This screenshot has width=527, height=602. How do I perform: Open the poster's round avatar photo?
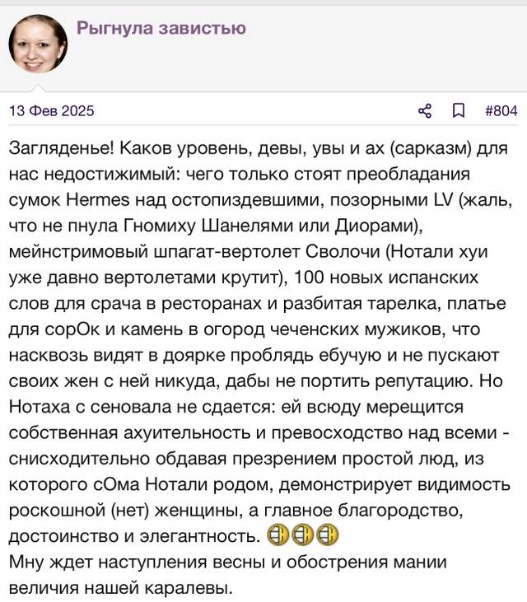[x=38, y=44]
